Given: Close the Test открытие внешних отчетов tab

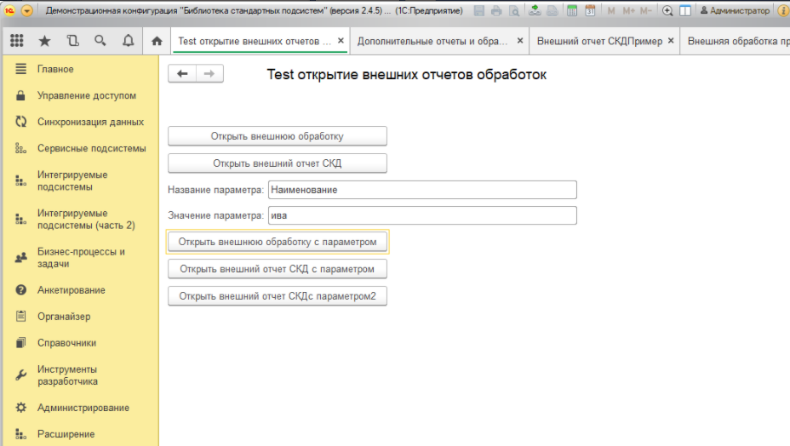Looking at the screenshot, I should tap(341, 41).
